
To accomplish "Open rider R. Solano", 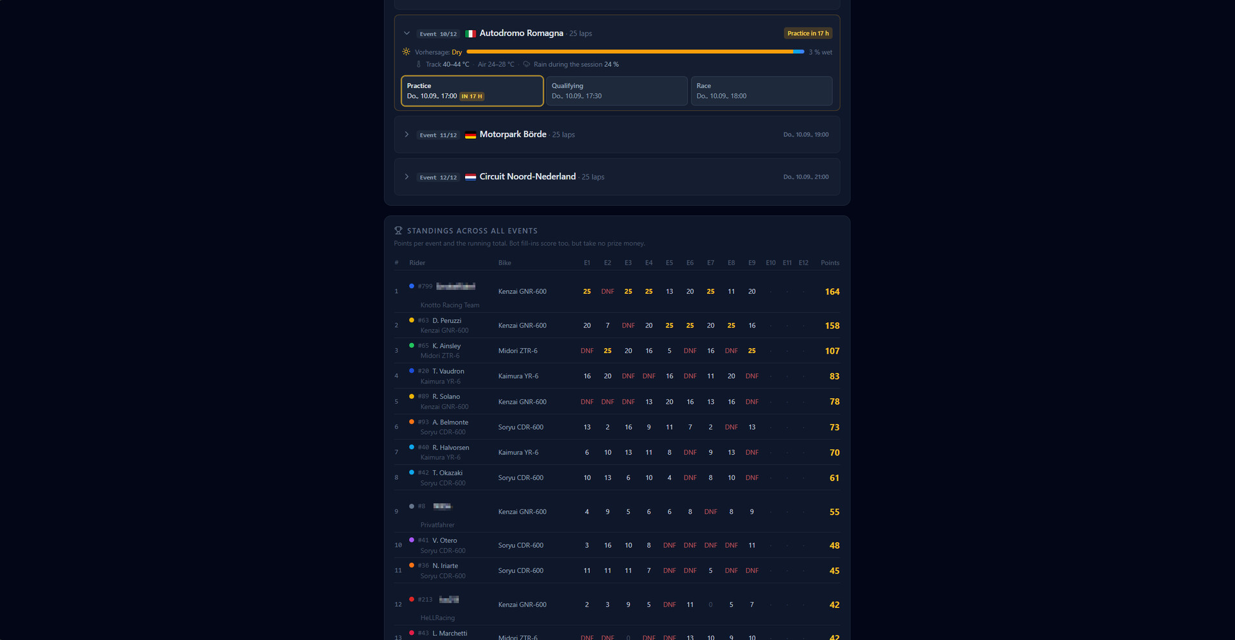I will tap(446, 396).
